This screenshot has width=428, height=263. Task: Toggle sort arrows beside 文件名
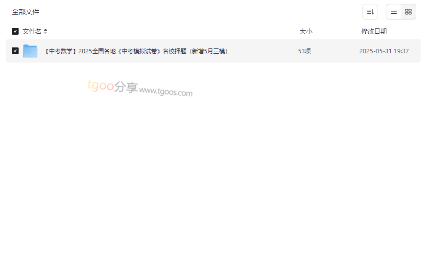46,31
